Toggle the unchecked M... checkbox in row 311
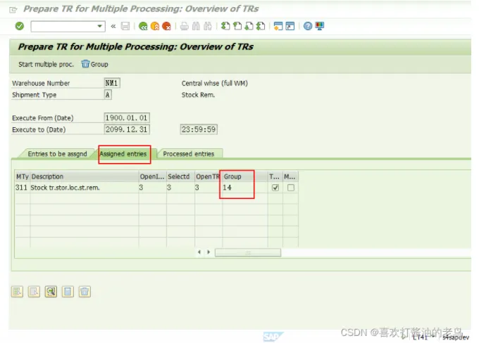 291,188
